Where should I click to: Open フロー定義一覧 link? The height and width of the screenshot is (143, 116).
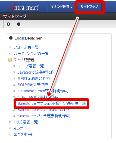[x=26, y=47]
